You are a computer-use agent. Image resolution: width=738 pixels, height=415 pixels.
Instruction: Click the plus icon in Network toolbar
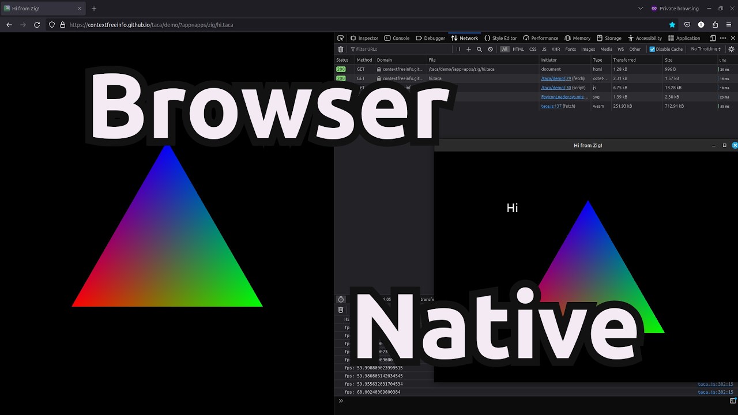(x=469, y=49)
